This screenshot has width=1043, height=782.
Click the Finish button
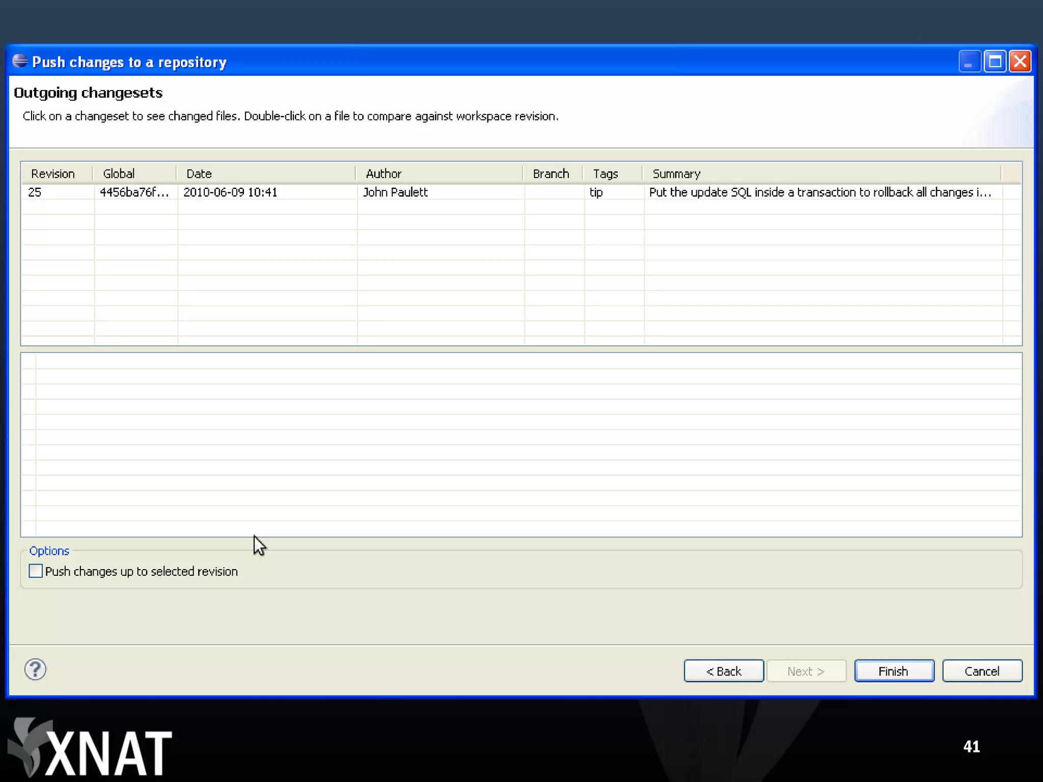click(894, 671)
